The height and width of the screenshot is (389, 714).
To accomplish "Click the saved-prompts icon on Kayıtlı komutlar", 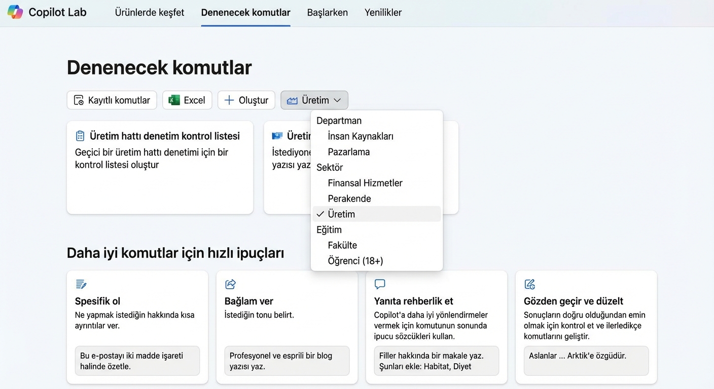I will pyautogui.click(x=79, y=100).
